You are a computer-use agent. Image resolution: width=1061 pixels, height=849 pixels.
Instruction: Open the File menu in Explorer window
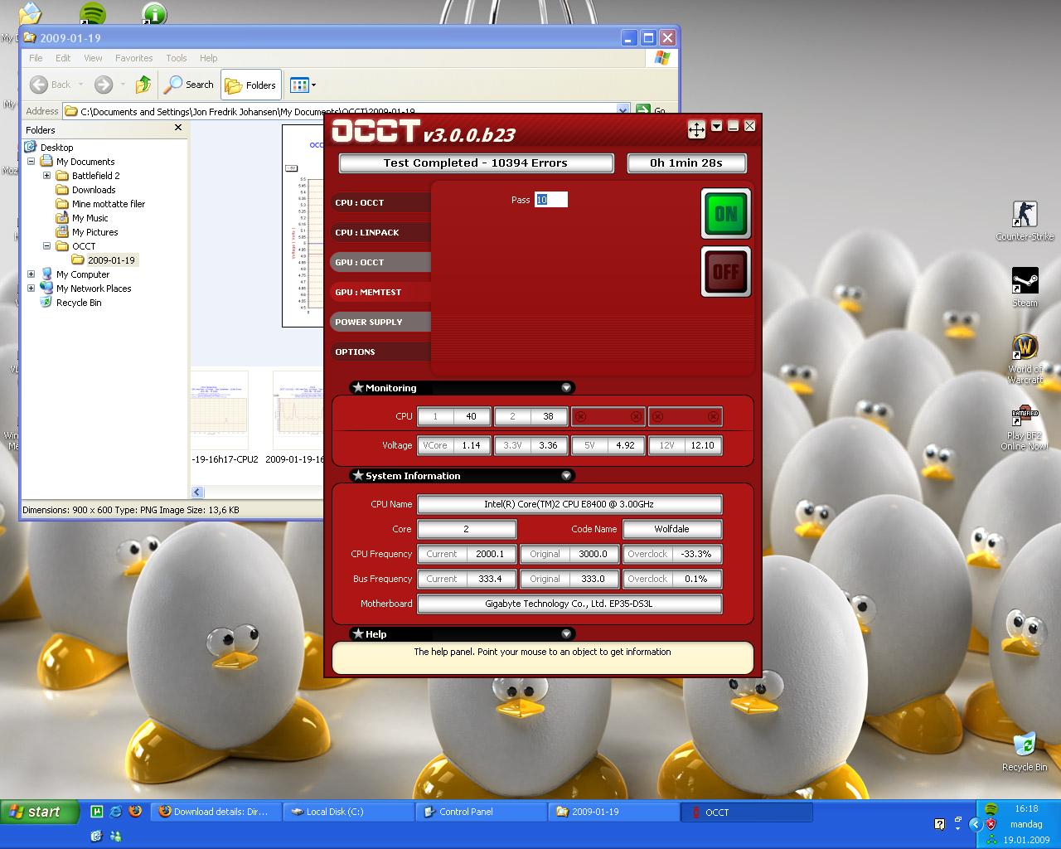36,58
